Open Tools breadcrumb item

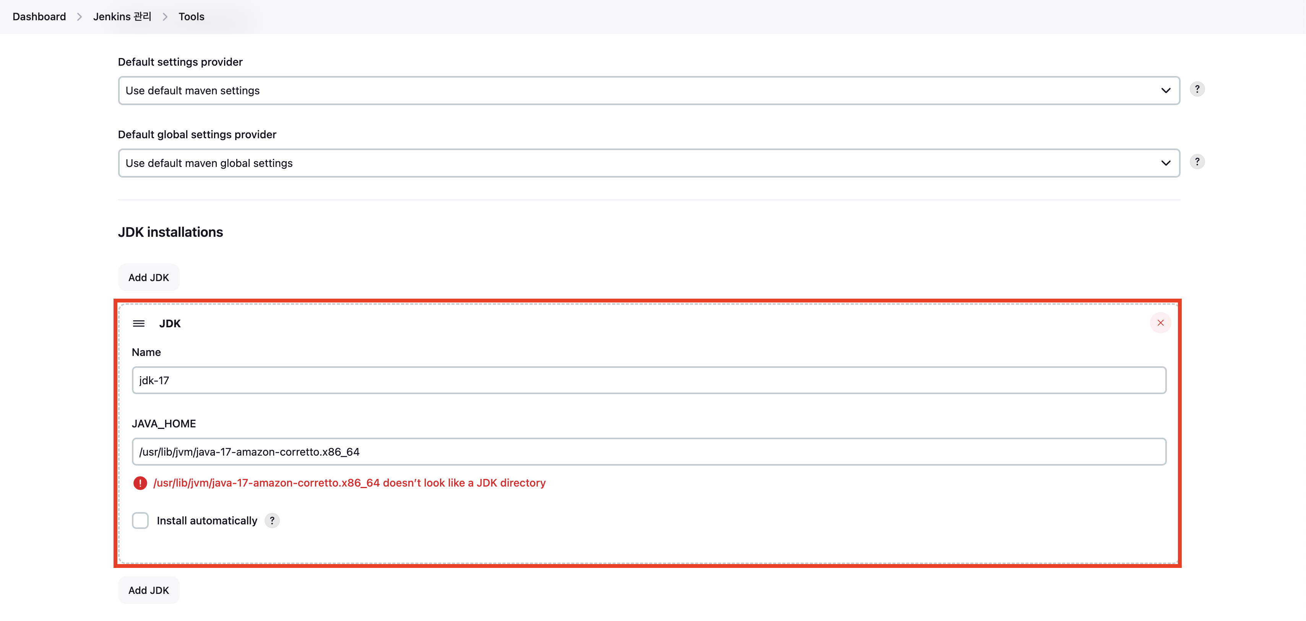191,17
